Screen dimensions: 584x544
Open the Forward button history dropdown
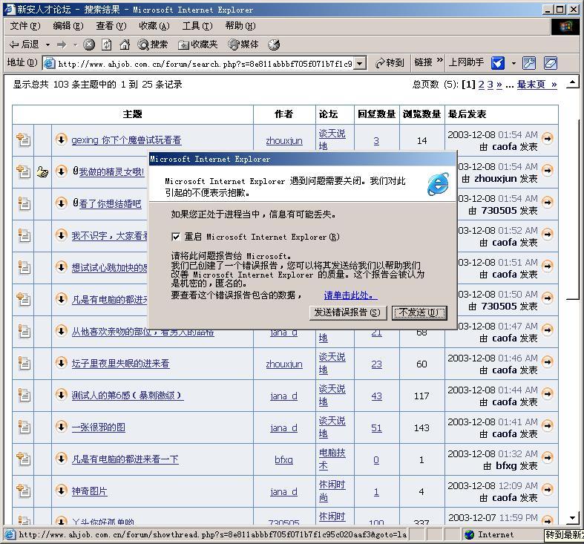75,45
